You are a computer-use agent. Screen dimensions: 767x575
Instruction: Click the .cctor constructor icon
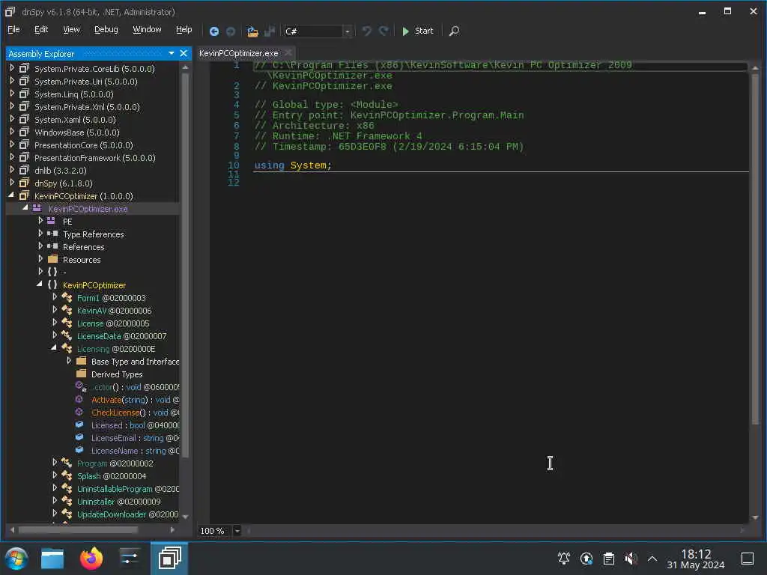point(81,387)
